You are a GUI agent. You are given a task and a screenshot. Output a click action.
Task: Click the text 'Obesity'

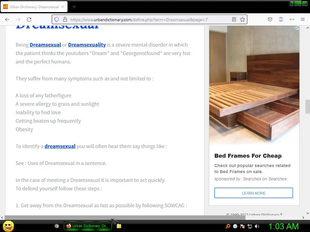(24, 129)
